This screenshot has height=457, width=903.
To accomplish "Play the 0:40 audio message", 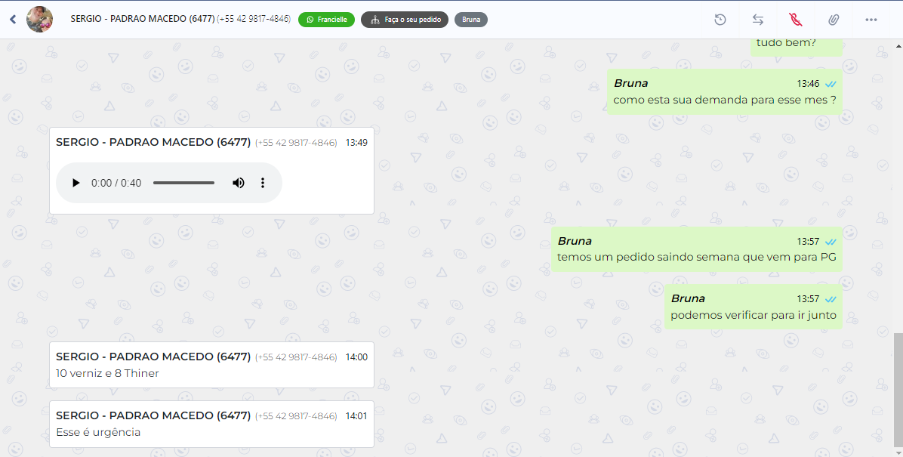I will pyautogui.click(x=76, y=184).
